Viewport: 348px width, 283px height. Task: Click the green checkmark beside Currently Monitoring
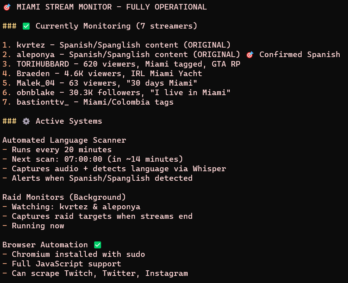coord(26,26)
